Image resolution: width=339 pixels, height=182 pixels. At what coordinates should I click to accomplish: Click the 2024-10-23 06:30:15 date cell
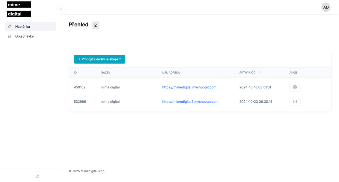coord(256,102)
